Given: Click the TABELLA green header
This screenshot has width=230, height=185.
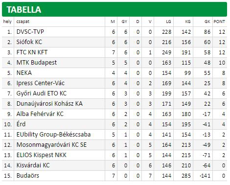Looking at the screenshot, I should click(115, 9).
